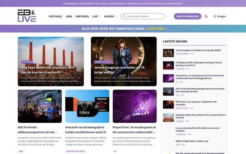246x154 pixels.
Task: Open the MUZIEK menu item
Action: coord(109,16)
